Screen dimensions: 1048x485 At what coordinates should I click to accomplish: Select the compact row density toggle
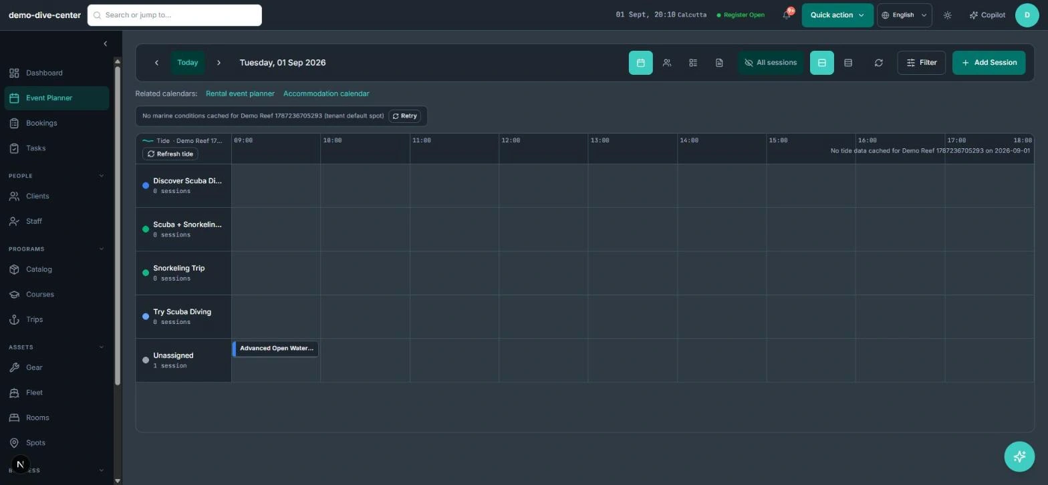(848, 63)
